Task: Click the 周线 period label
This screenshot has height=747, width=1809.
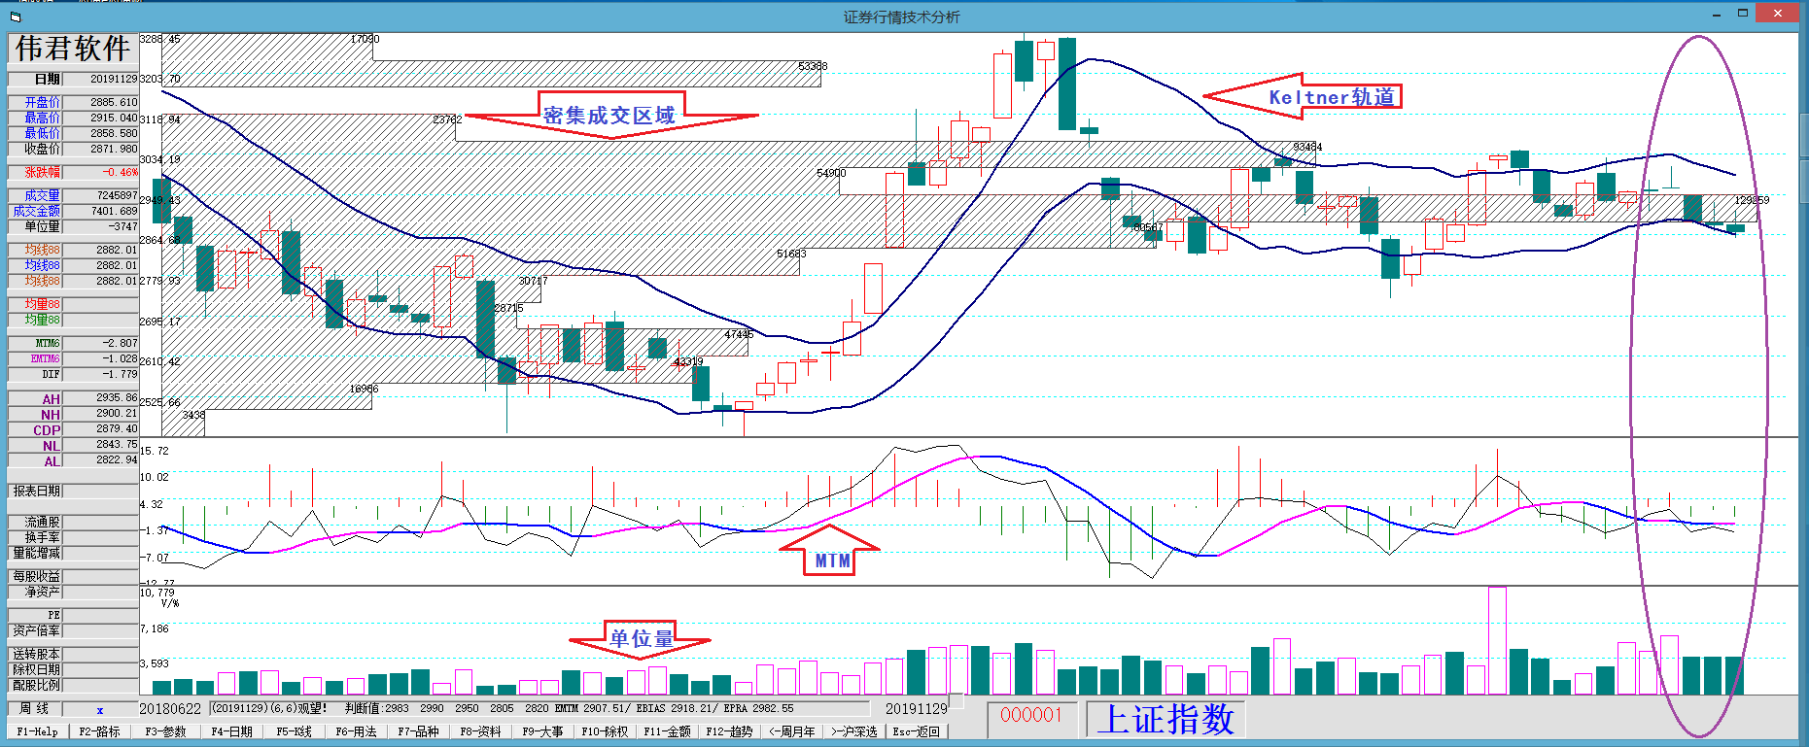Action: point(35,709)
